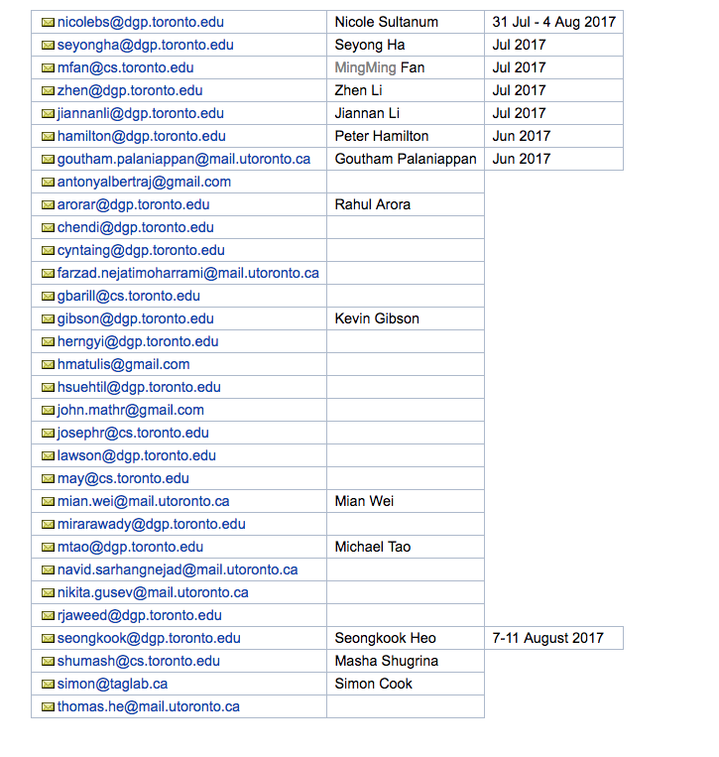719x757 pixels.
Task: Click envelope icon before mfan@cs.toronto.edu
Action: pos(48,68)
